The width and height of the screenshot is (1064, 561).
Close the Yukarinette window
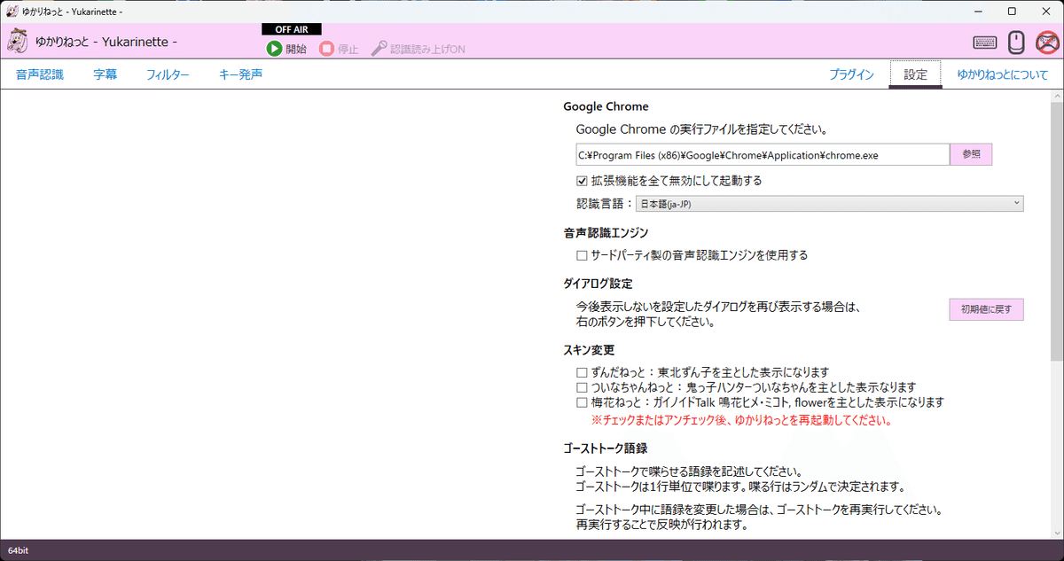pyautogui.click(x=1045, y=12)
